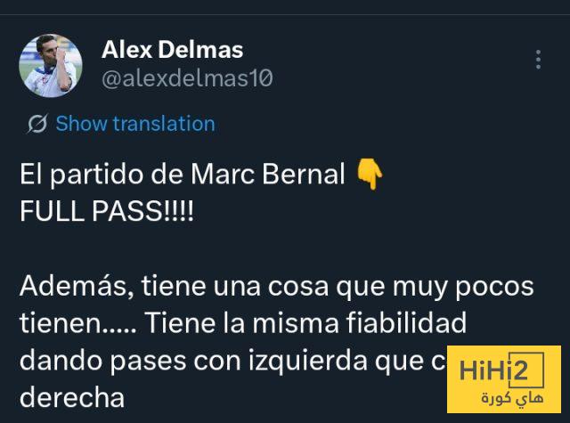Click the line starting with Además
Viewport: 570px width, 423px height.
pyautogui.click(x=277, y=287)
